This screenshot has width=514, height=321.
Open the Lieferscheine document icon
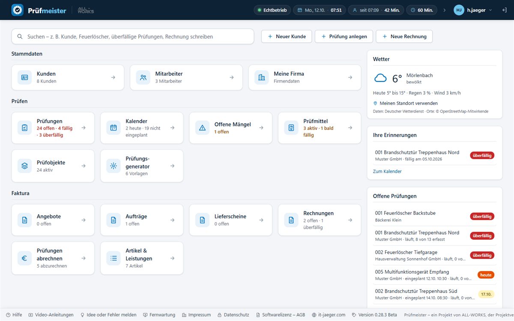click(203, 220)
